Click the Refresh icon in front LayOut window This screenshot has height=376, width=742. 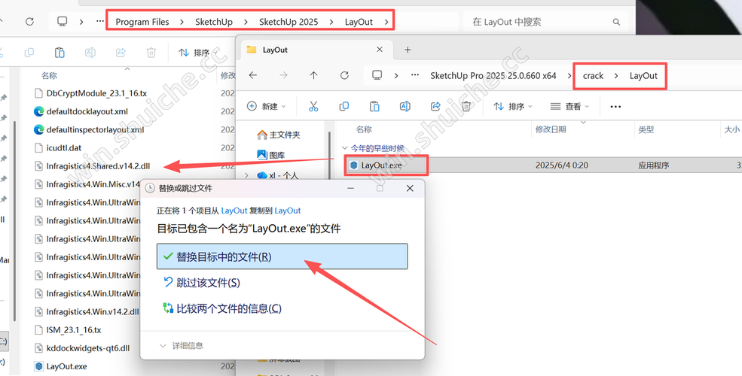[x=344, y=76]
